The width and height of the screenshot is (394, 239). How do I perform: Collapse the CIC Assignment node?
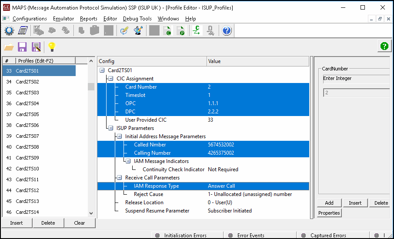coord(111,79)
